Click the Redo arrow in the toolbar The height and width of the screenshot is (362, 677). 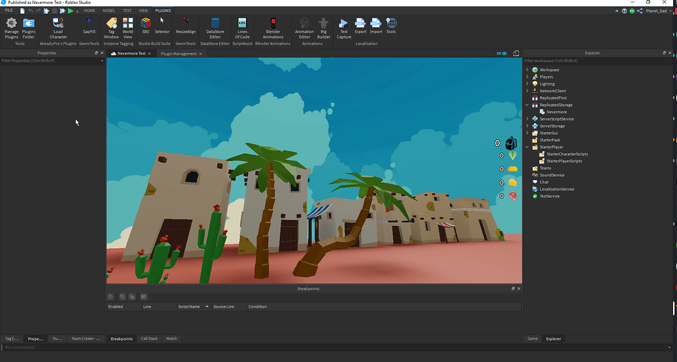pyautogui.click(x=38, y=10)
